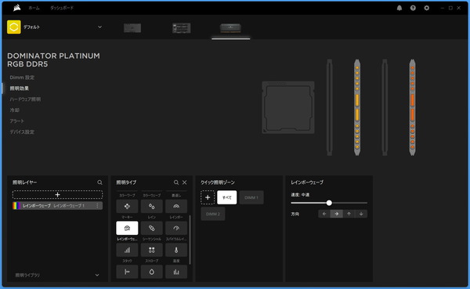Select the すべて quick lighting zone
The width and height of the screenshot is (470, 289).
click(x=227, y=197)
